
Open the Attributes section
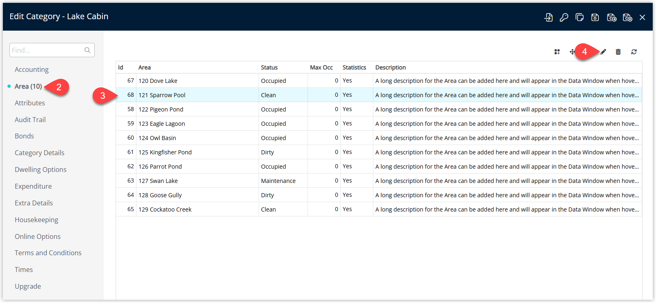[x=30, y=103]
